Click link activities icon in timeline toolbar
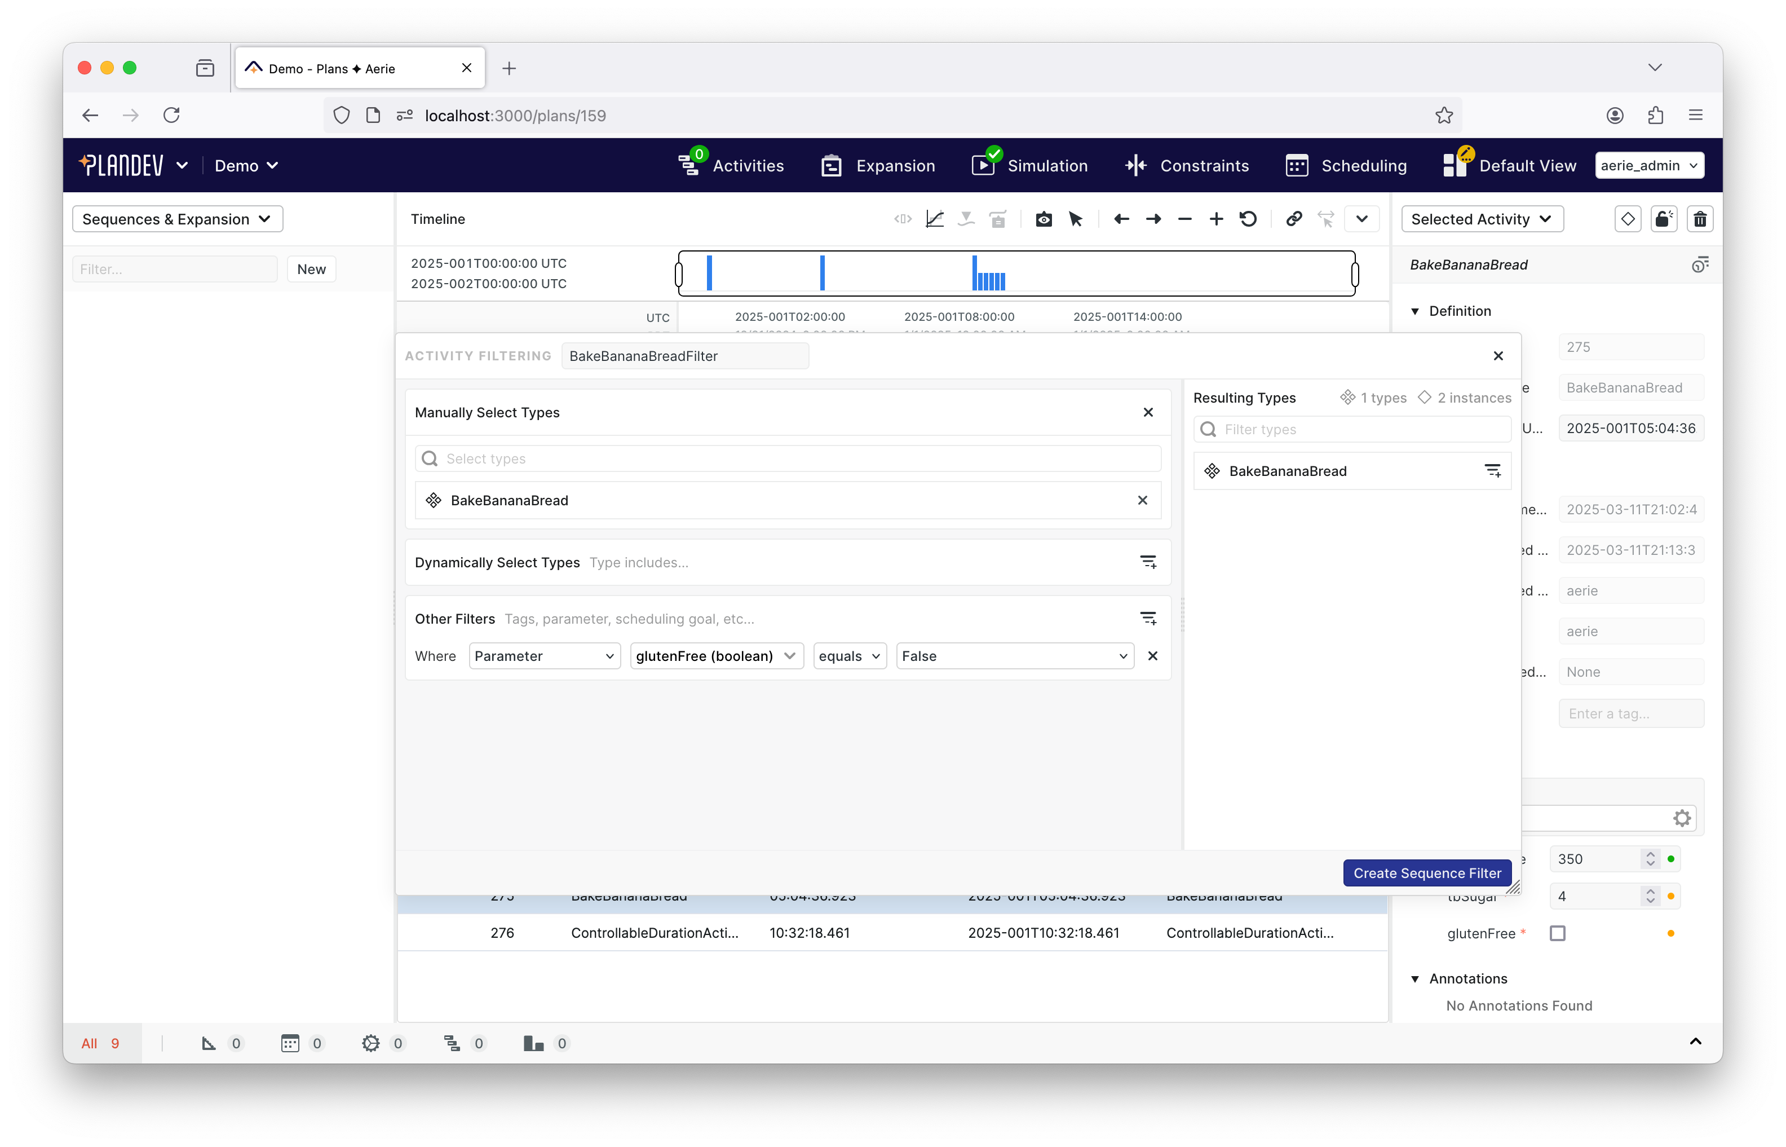This screenshot has width=1786, height=1147. [x=1293, y=218]
